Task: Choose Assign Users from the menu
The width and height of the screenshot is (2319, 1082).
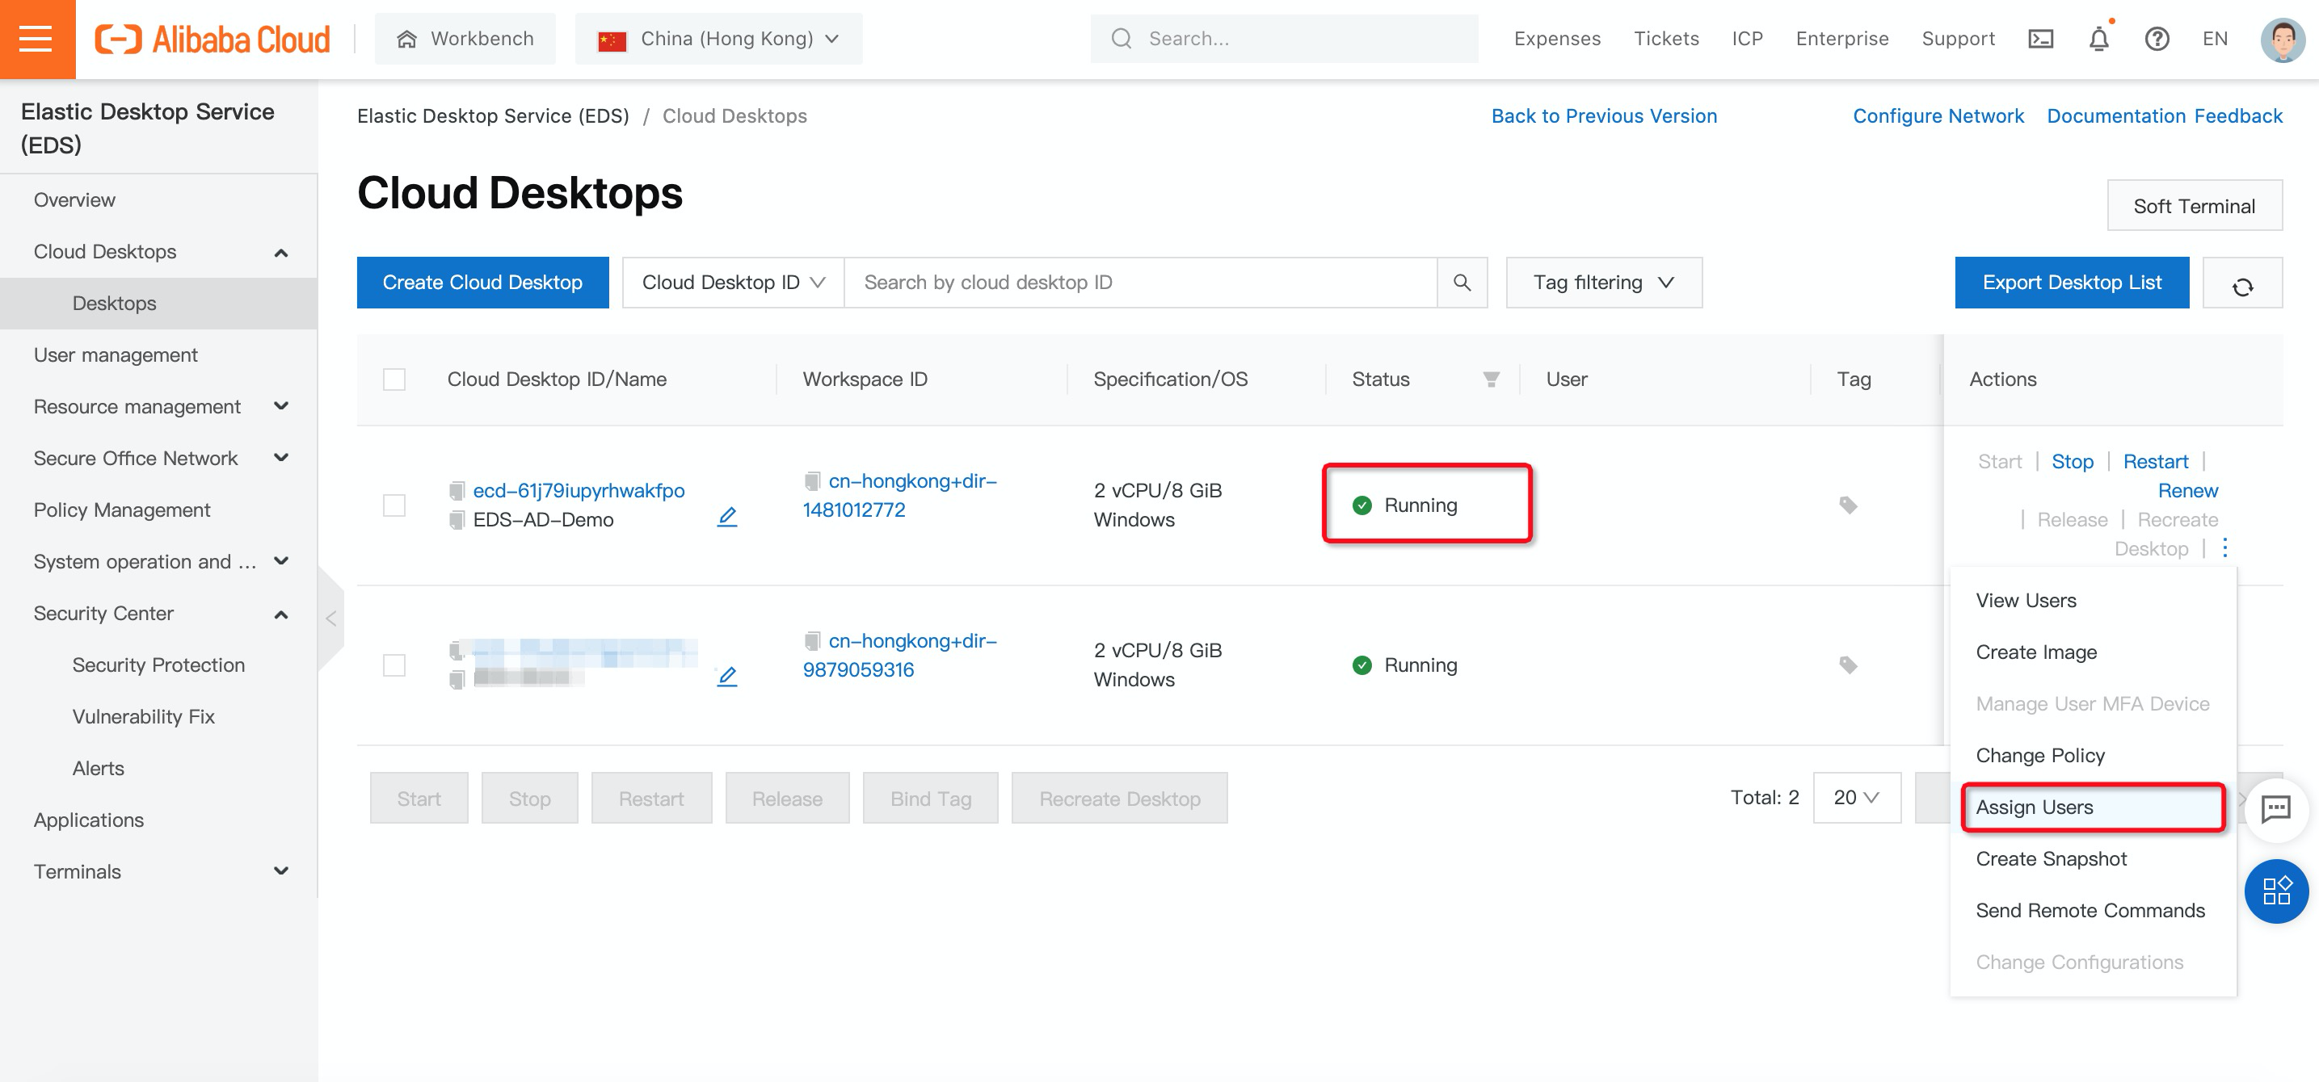Action: pyautogui.click(x=2034, y=807)
